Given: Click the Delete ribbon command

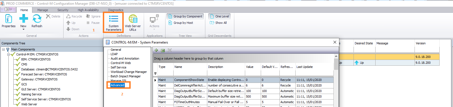Looking at the screenshot, I should [x=53, y=16].
